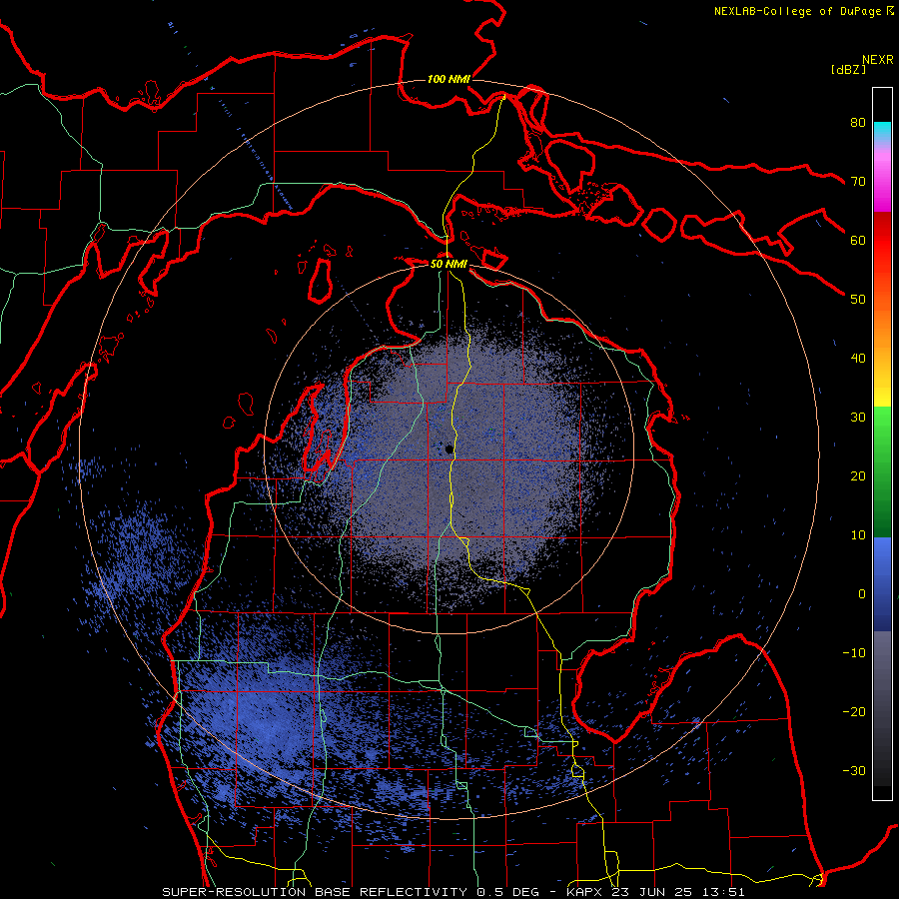Click the 0 value on dBZ scale

click(862, 594)
